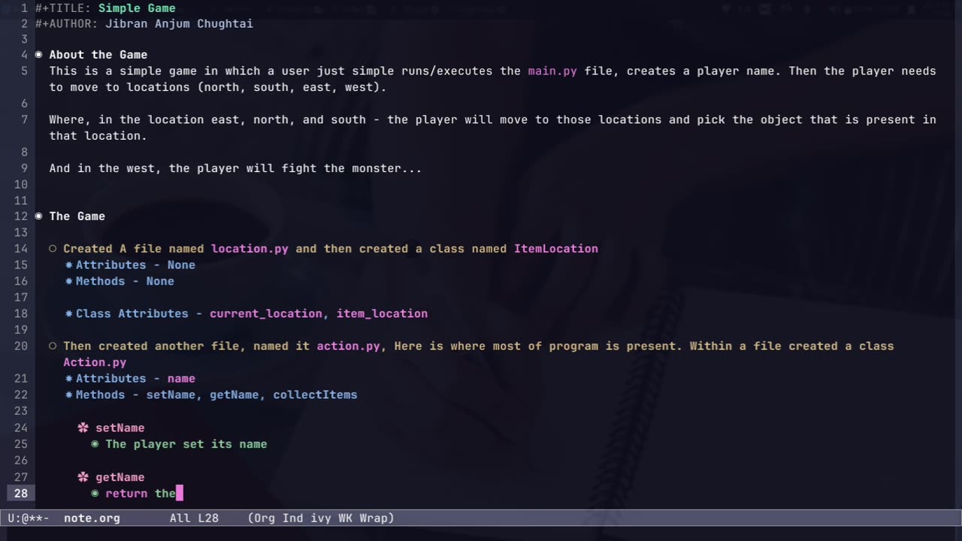Click the '#+TITLE:' keyword

(63, 8)
